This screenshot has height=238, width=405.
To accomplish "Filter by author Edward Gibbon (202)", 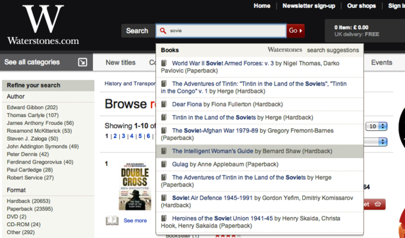I will click(32, 107).
